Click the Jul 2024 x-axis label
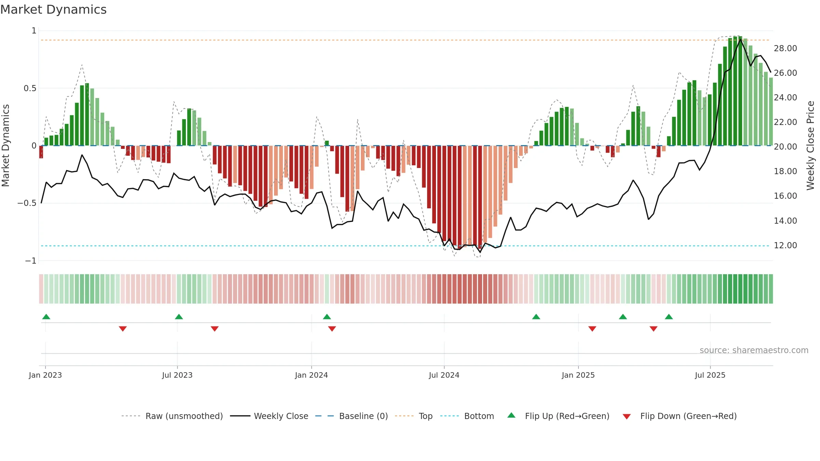The image size is (820, 461). (444, 375)
